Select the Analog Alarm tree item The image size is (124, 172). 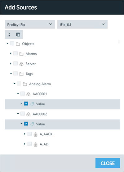point(40,84)
